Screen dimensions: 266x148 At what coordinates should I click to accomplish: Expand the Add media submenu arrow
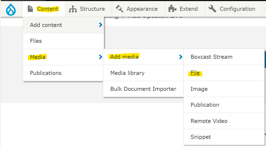coord(181,57)
